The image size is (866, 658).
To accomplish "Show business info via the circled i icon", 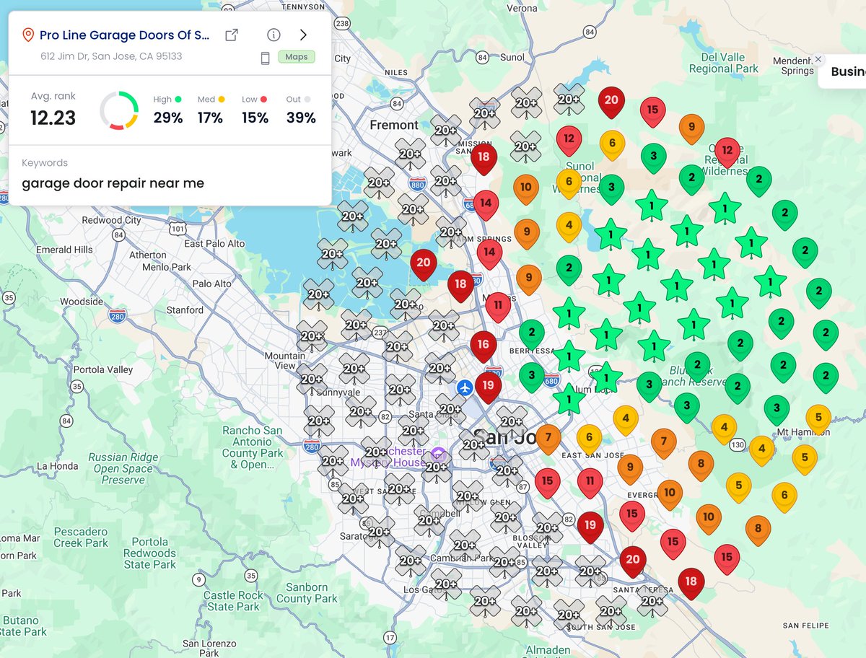I will click(274, 35).
